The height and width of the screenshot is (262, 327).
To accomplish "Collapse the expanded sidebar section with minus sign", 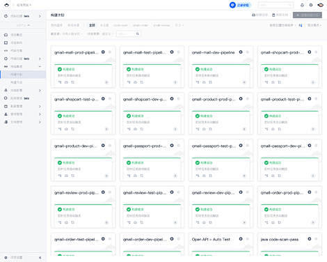I will pyautogui.click(x=40, y=66).
